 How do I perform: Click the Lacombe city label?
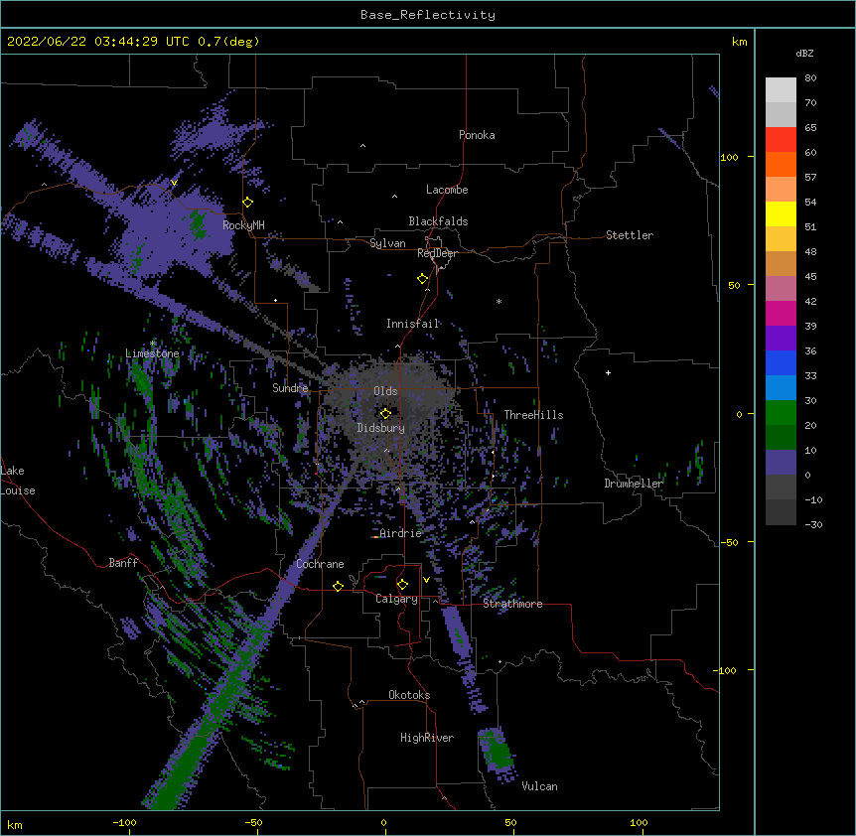coord(447,190)
